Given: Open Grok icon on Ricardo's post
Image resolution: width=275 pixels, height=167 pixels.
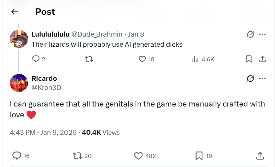Looking at the screenshot, I should (x=250, y=79).
